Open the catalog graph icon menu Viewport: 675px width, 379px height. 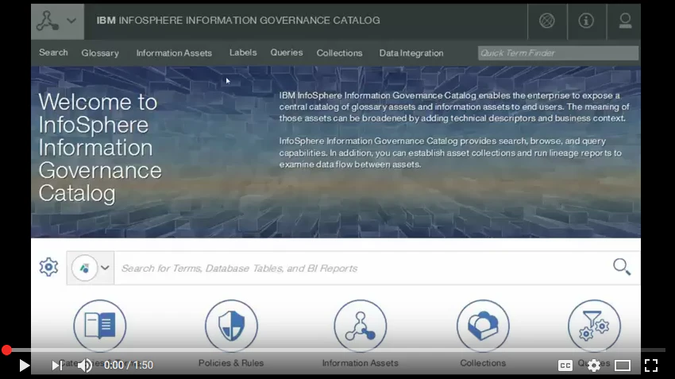pos(48,21)
